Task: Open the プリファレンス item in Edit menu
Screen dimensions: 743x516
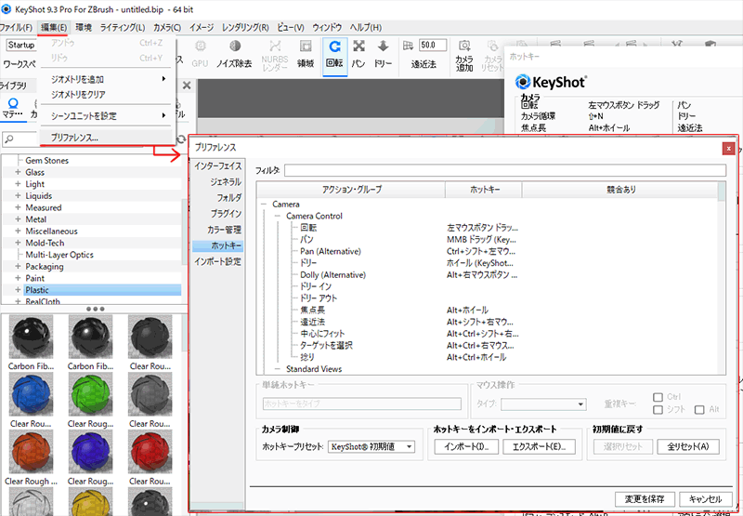Action: pos(74,138)
